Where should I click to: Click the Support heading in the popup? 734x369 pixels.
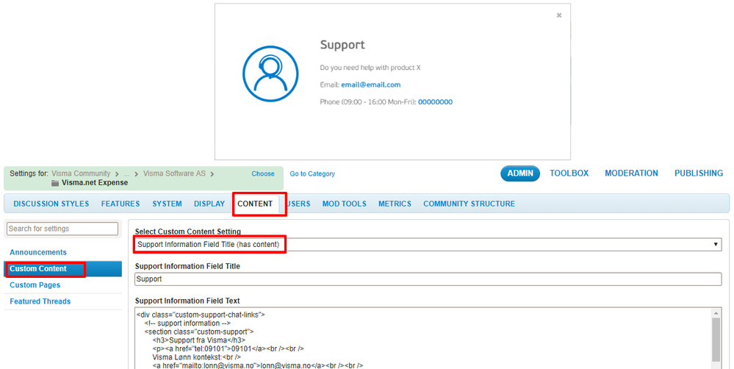[x=342, y=45]
